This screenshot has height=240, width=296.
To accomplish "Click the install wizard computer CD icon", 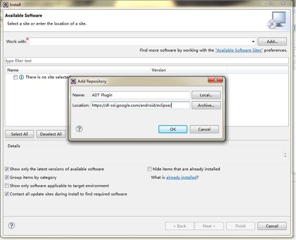I will click(x=277, y=20).
